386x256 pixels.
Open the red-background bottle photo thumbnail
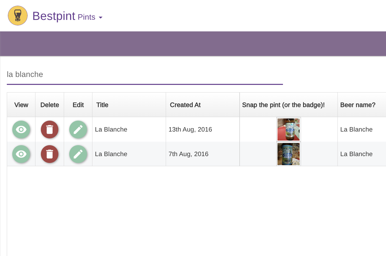(288, 129)
